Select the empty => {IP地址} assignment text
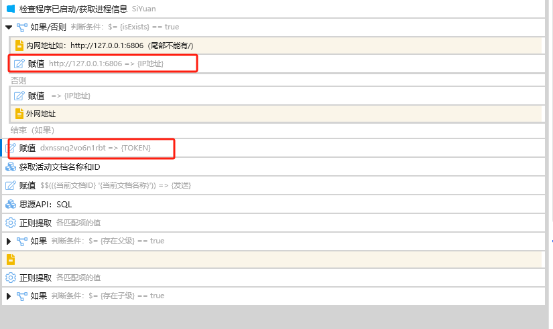Image resolution: width=553 pixels, height=329 pixels. (71, 96)
